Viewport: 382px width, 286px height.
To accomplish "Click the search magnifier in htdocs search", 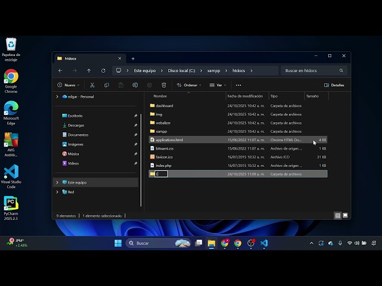I will tap(341, 70).
